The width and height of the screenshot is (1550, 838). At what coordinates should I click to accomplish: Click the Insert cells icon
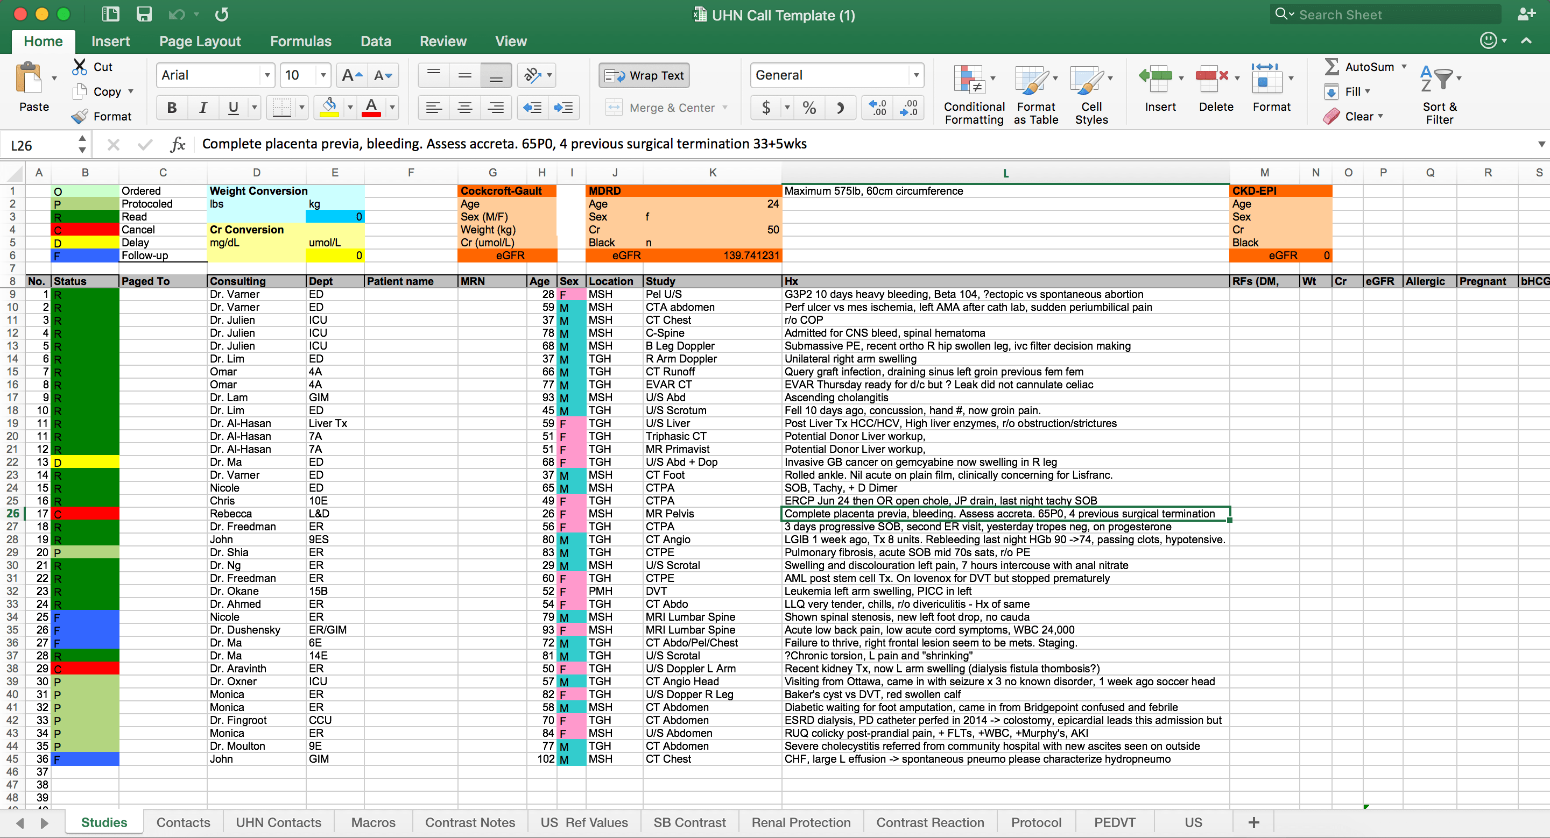tap(1156, 78)
